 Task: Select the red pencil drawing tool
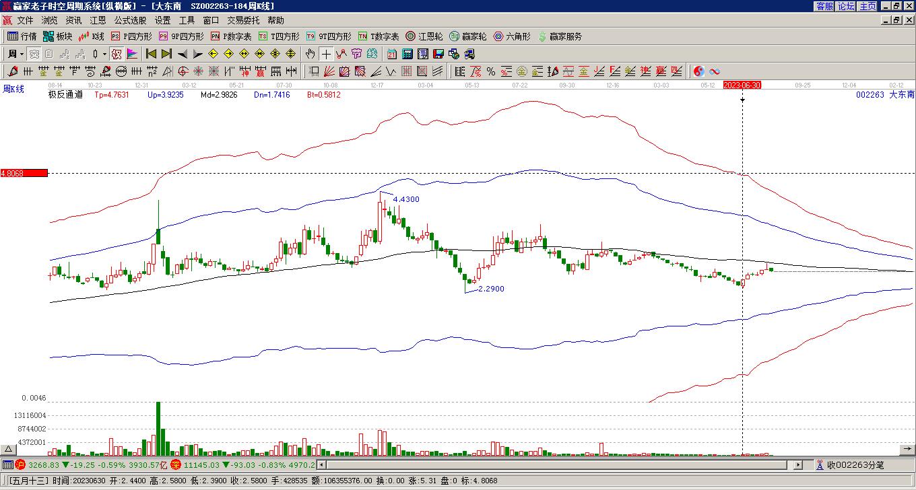(13, 71)
